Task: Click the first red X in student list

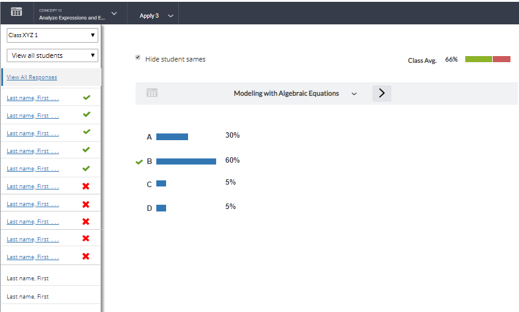Action: coord(86,186)
